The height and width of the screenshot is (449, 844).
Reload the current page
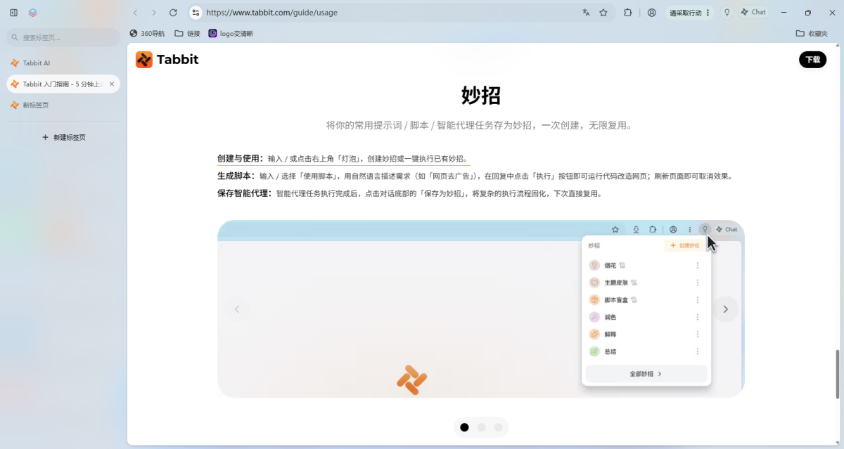click(x=173, y=13)
